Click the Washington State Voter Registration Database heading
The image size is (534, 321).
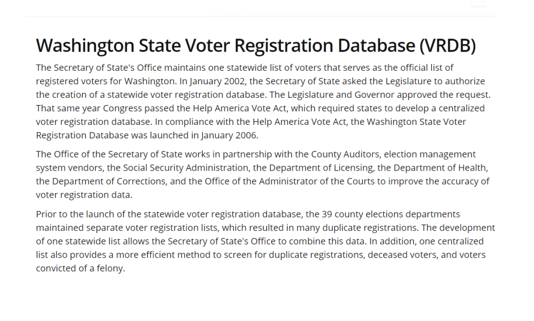click(x=256, y=46)
